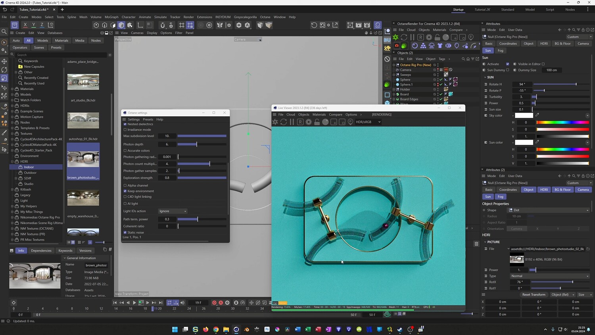
Task: Lock the Z axis in top toolbar
Action: click(x=42, y=25)
